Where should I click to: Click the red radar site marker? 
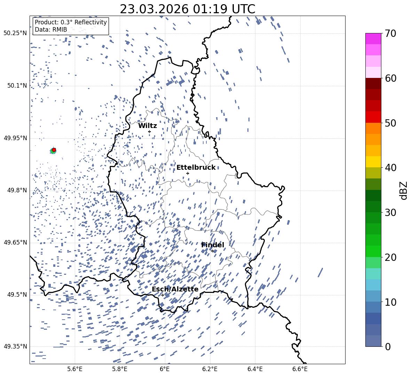point(54,150)
